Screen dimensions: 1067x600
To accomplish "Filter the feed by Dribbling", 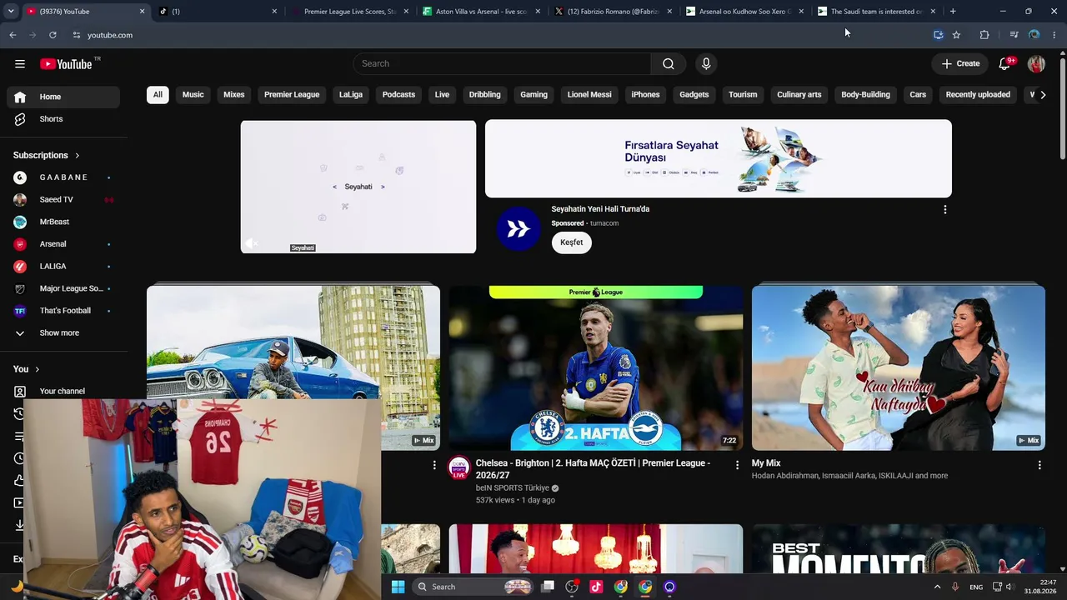I will [x=485, y=95].
